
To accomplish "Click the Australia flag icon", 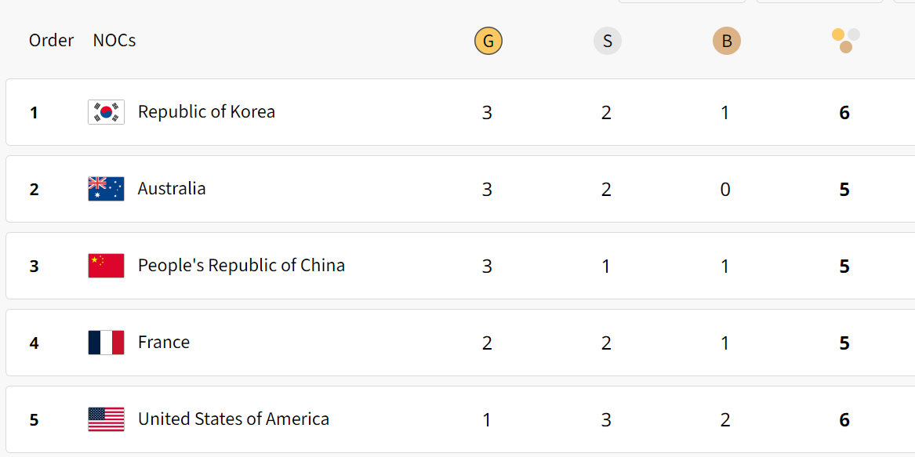I will click(x=106, y=189).
